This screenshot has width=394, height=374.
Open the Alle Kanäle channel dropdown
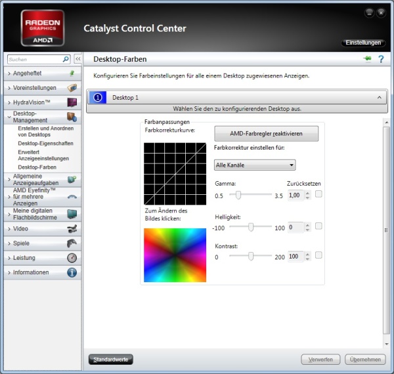point(255,165)
